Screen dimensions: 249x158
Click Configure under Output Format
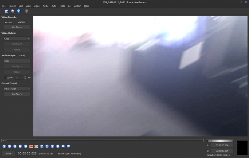(x=17, y=94)
